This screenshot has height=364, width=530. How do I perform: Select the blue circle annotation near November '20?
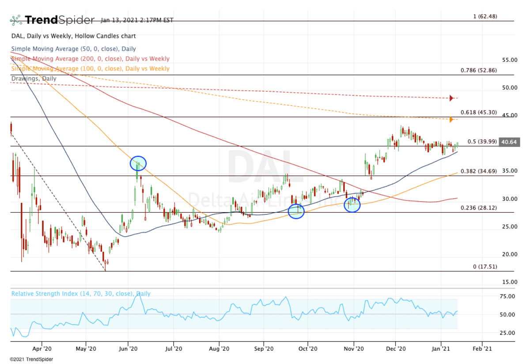tap(352, 205)
